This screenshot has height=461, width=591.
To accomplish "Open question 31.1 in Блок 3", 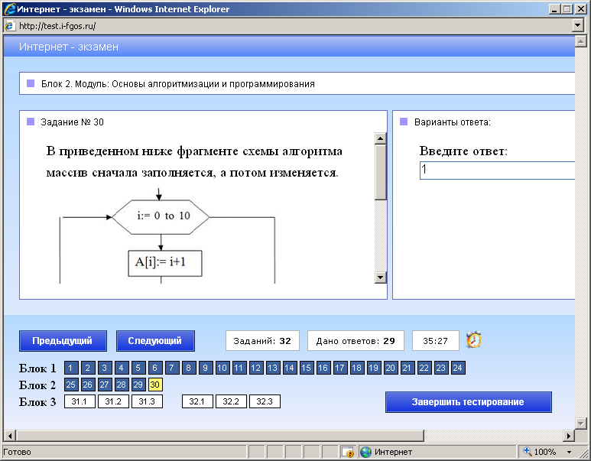I will click(80, 401).
